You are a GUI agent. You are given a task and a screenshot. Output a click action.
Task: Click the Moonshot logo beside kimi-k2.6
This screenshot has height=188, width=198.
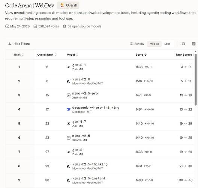click(68, 81)
